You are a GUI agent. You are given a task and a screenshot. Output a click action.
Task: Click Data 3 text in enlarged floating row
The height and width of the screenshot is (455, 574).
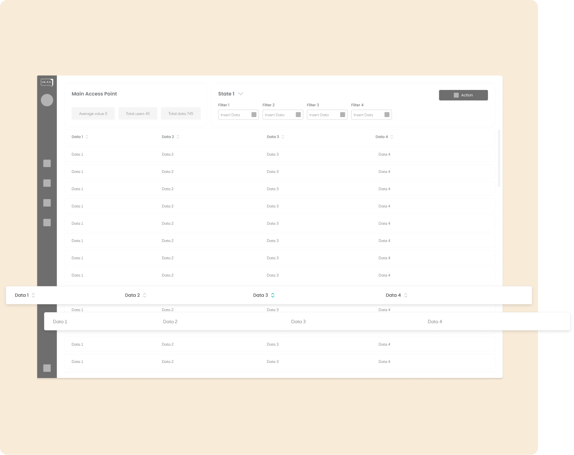[x=299, y=322]
